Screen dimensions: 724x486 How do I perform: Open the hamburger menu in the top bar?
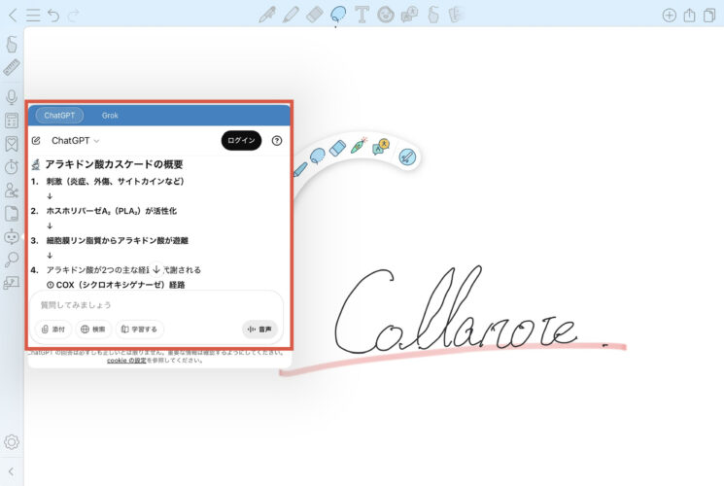[x=33, y=15]
